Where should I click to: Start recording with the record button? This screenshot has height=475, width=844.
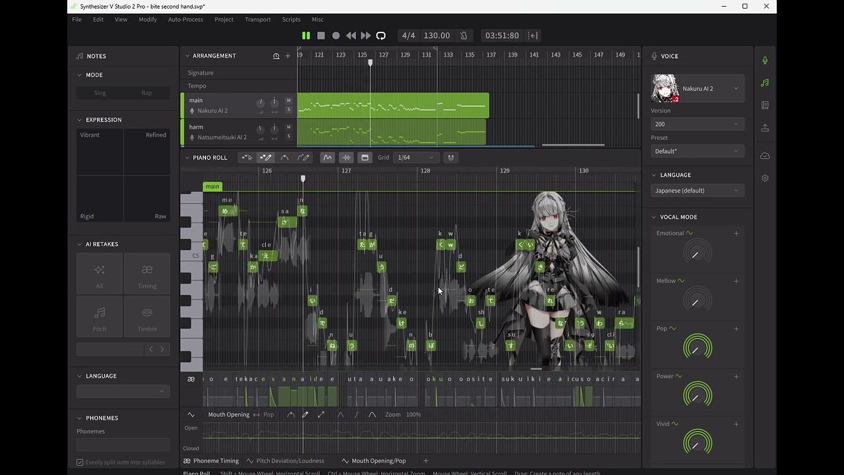336,36
